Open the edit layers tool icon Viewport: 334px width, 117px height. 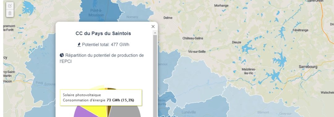tap(10, 6)
